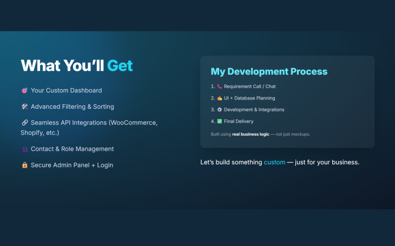Image resolution: width=395 pixels, height=246 pixels.
Task: Click the people icon beside Contact & Role Management
Action: tap(24, 149)
